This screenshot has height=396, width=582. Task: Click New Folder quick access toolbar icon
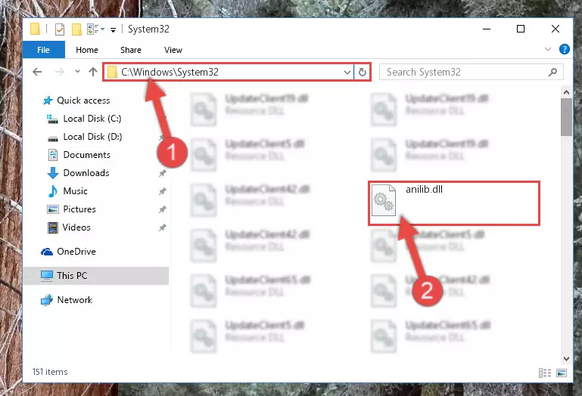point(76,29)
